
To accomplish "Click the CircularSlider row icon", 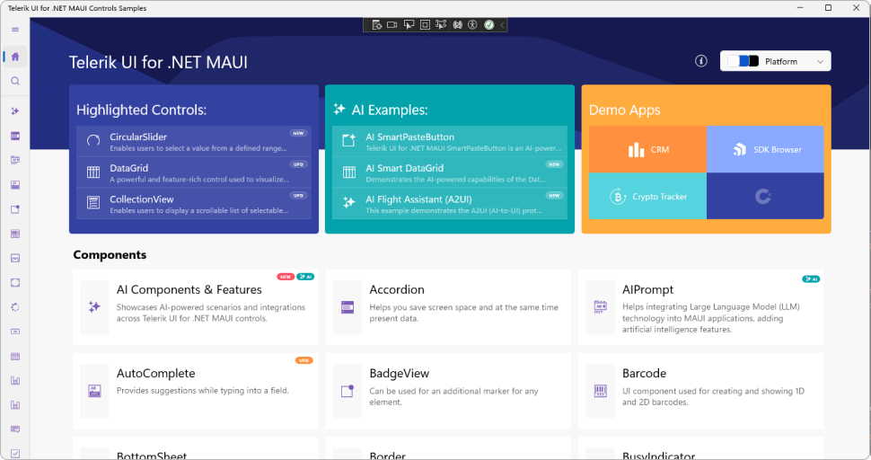I will (x=93, y=141).
